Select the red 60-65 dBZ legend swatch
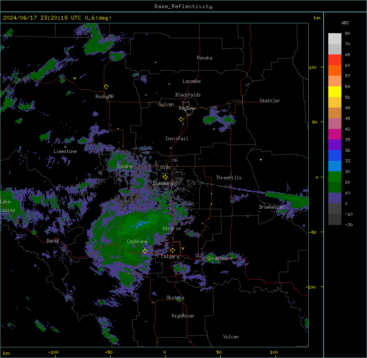 (x=335, y=60)
